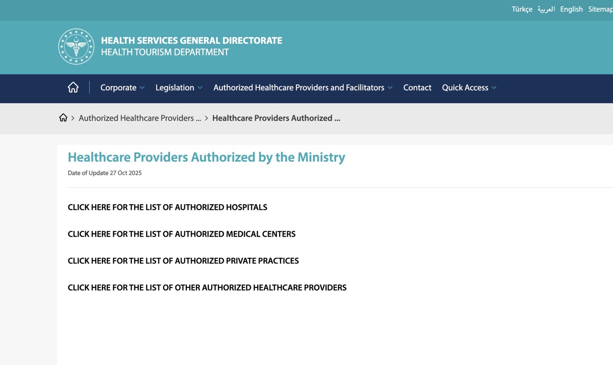Image resolution: width=613 pixels, height=365 pixels.
Task: Switch the site language to Arabic
Action: pyautogui.click(x=546, y=9)
